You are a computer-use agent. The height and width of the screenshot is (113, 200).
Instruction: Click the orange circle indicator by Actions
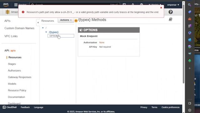(x=76, y=21)
